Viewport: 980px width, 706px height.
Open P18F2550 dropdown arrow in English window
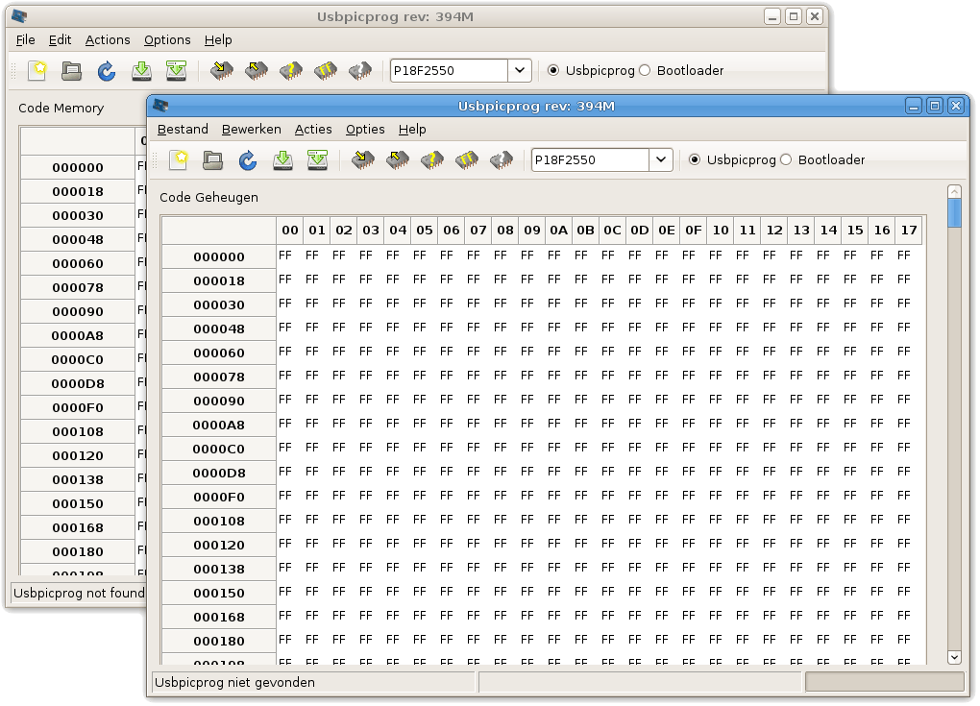520,71
